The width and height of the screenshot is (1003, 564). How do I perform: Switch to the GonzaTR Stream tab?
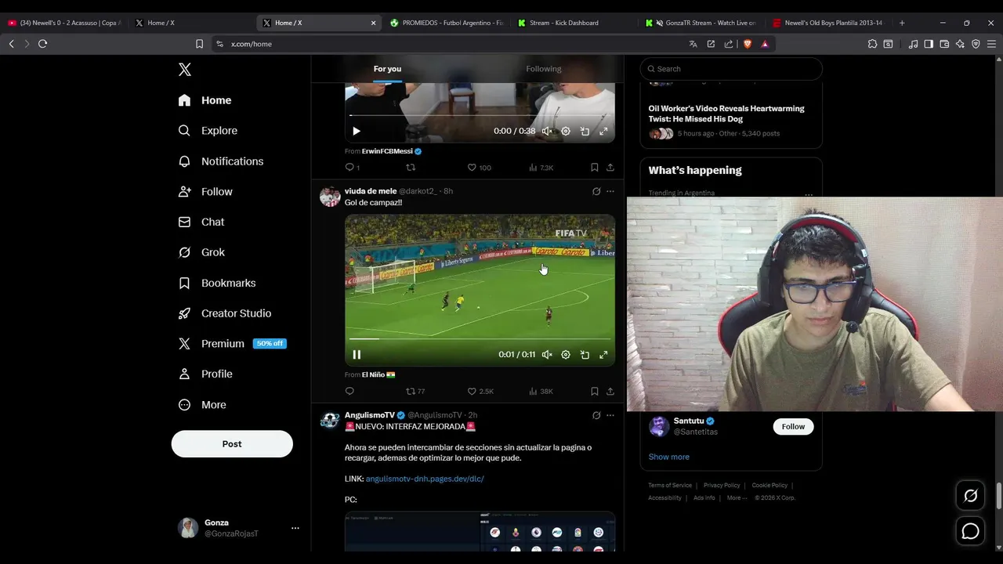click(701, 23)
